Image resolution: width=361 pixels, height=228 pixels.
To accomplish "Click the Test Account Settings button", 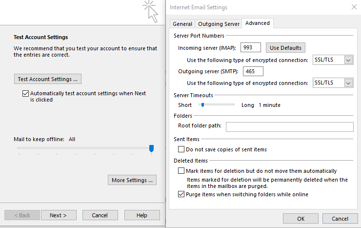I will point(48,79).
